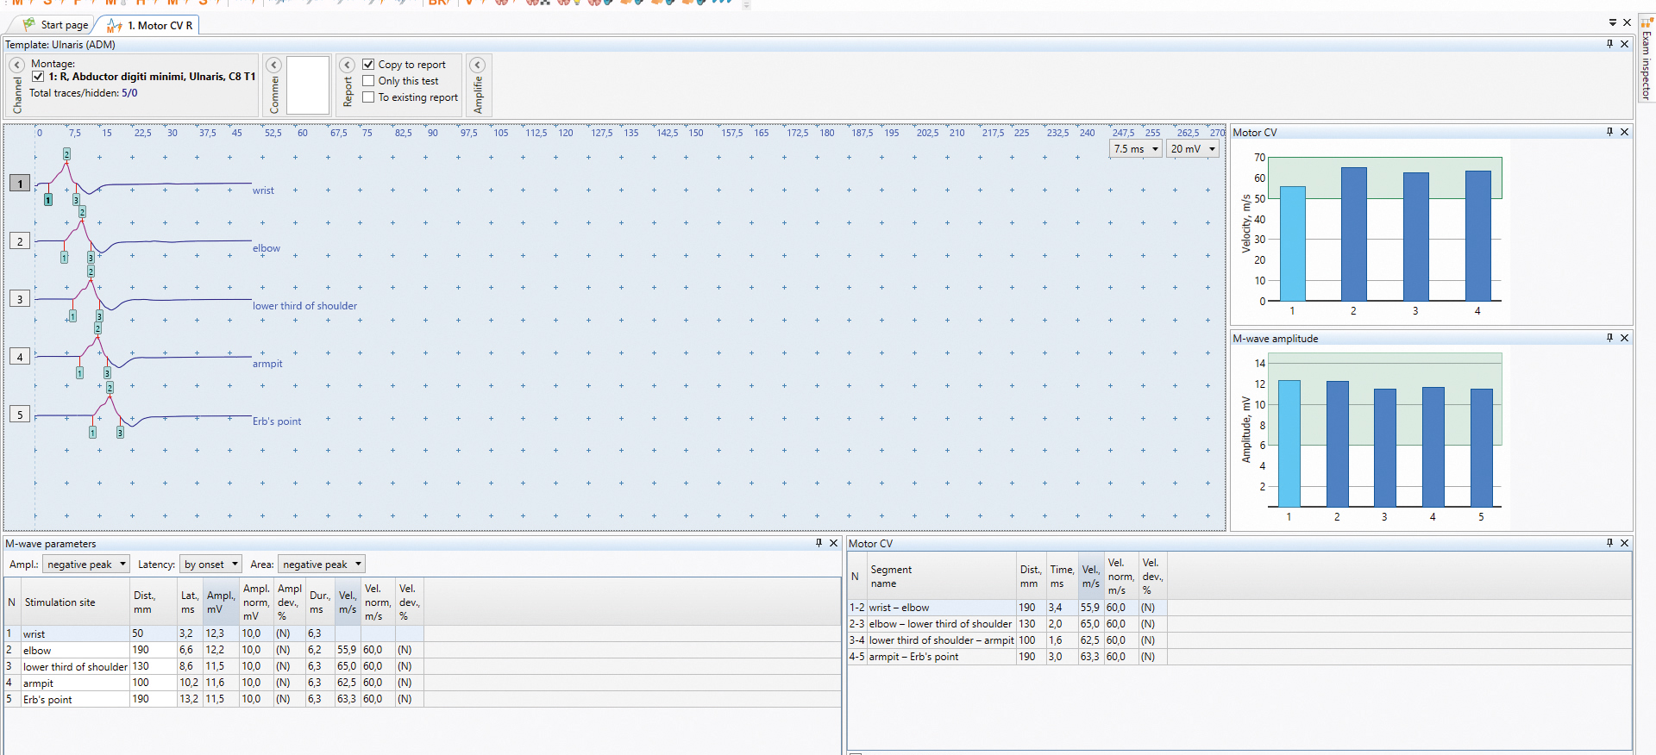Select 'lower third of shoulder' row in M-wave parameters
1656x755 pixels.
pos(214,666)
